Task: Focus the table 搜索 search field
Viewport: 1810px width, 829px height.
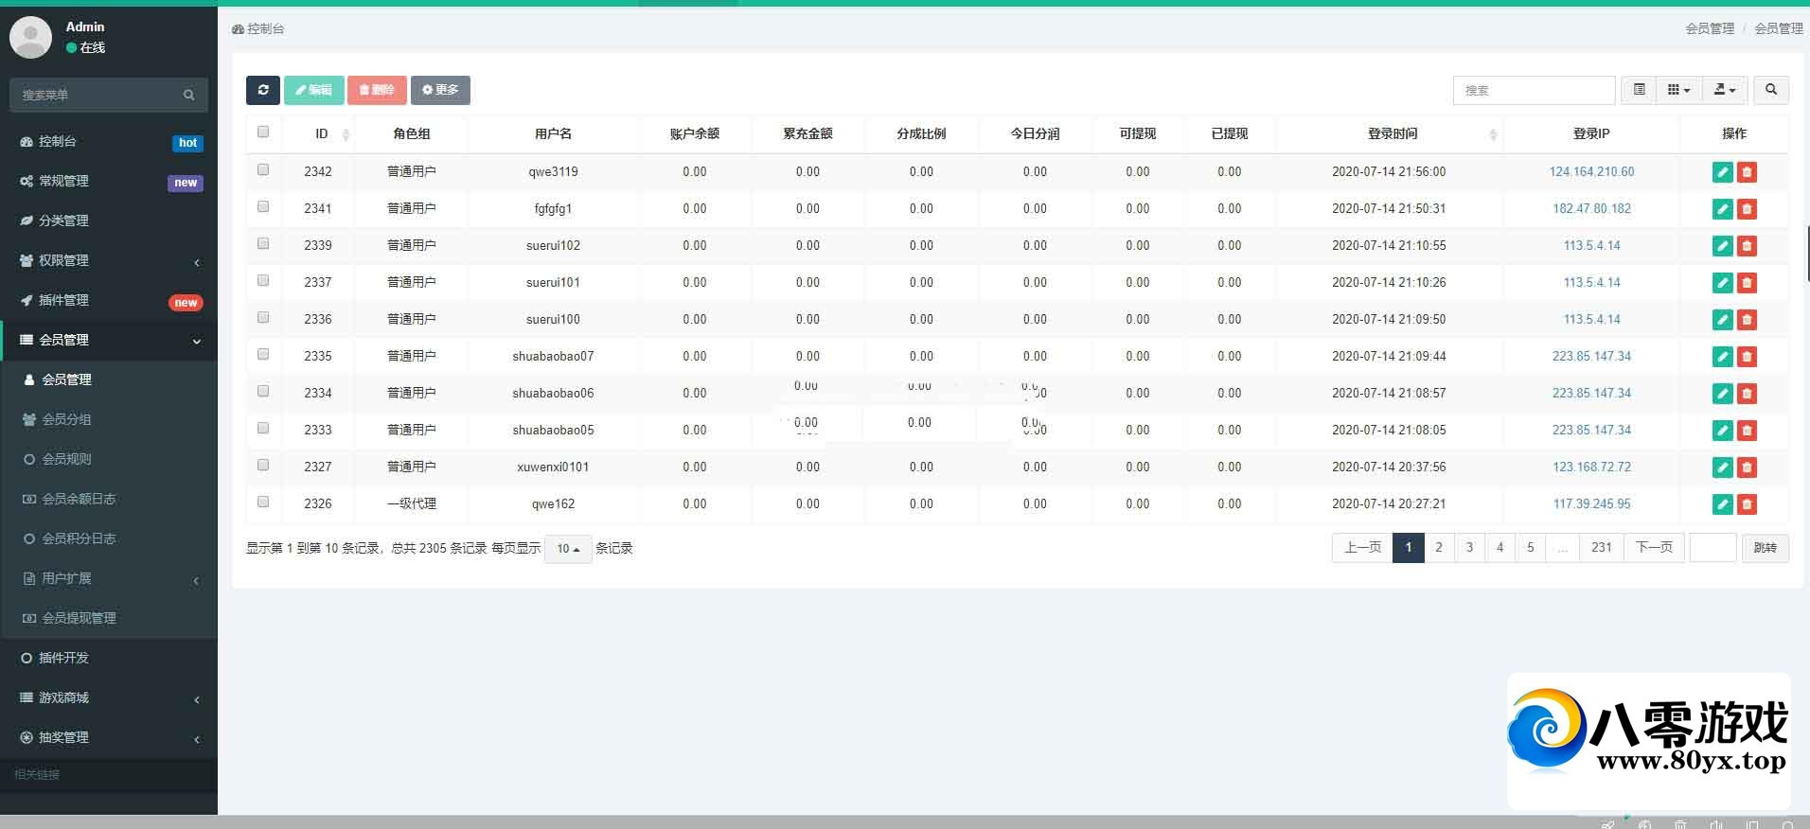Action: (1534, 90)
